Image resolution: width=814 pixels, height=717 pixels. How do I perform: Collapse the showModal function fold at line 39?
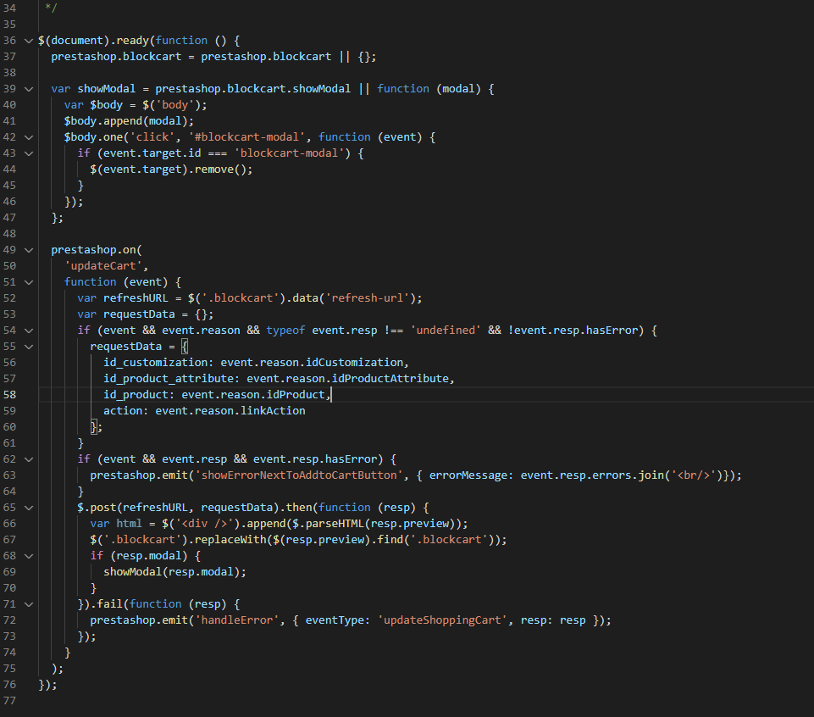tap(29, 89)
